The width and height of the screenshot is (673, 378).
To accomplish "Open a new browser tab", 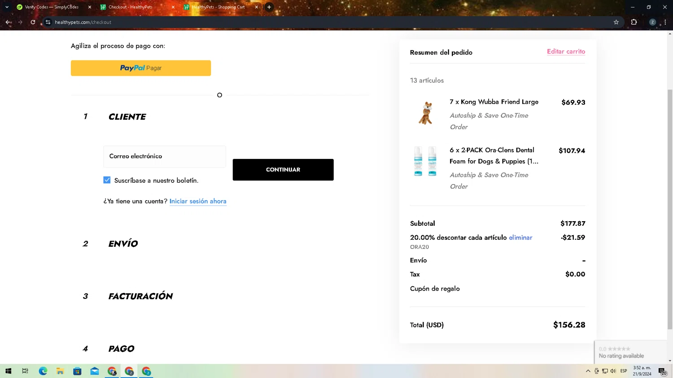I will coord(269,7).
